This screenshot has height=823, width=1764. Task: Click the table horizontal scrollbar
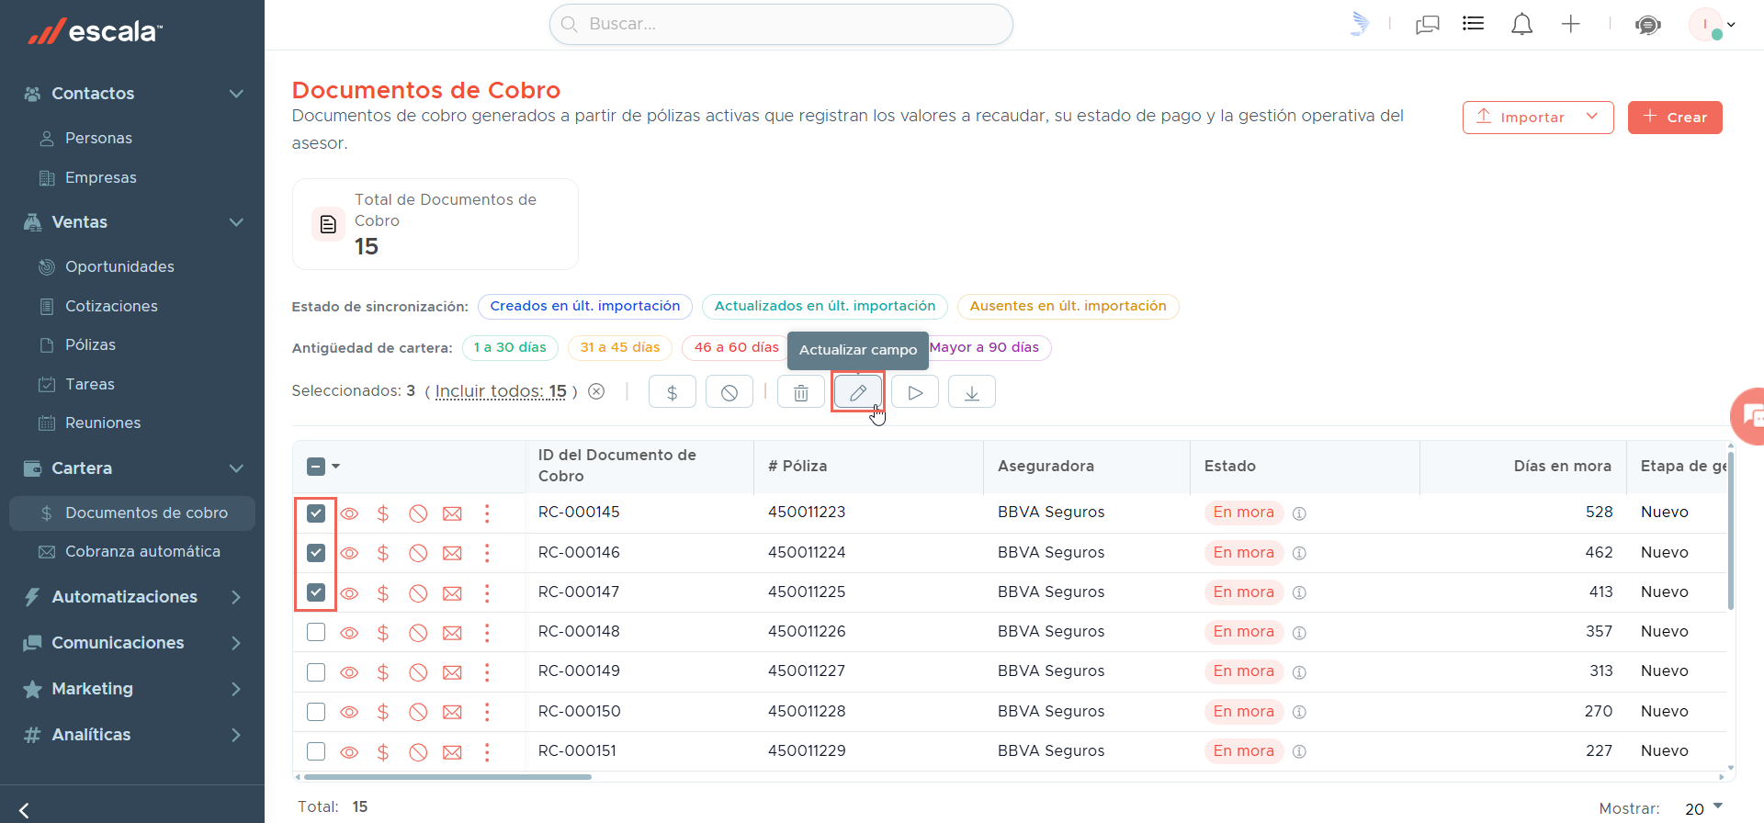447,777
